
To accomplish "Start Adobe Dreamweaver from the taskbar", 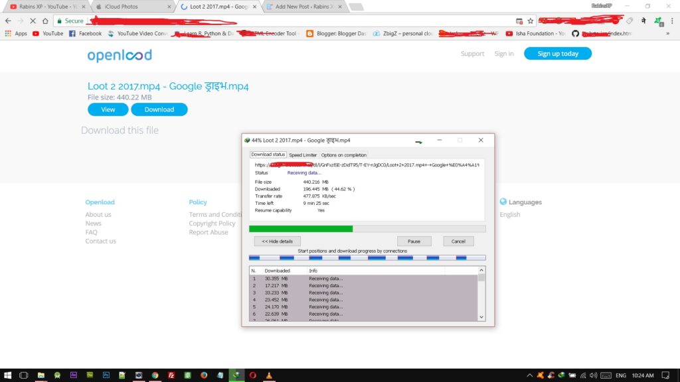I will pos(89,375).
